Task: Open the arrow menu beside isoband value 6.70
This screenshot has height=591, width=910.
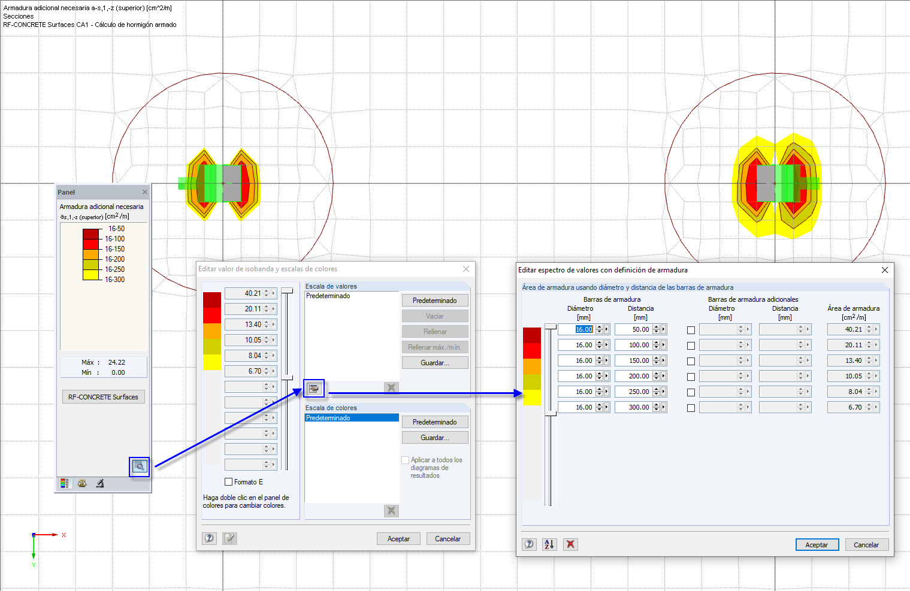Action: [274, 371]
